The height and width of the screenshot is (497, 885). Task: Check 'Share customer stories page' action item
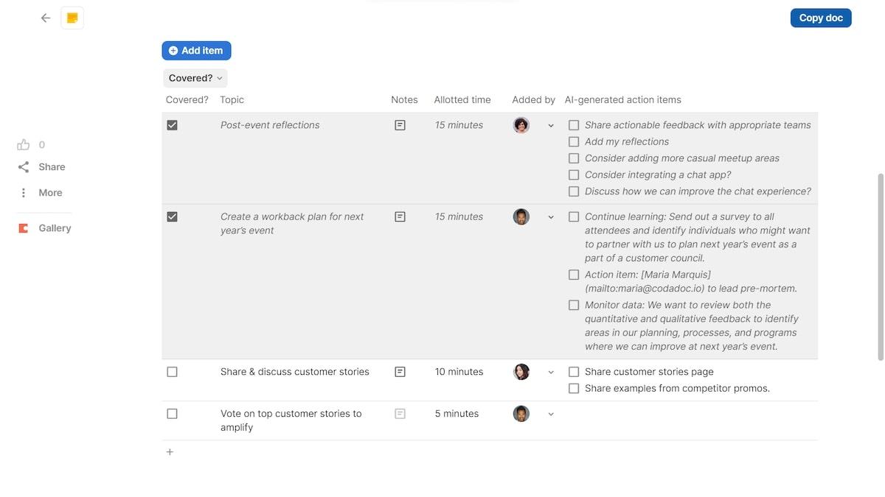(574, 372)
